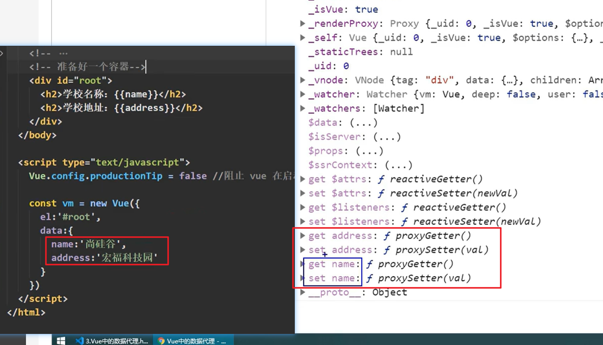Reveal the $props (...) value
This screenshot has height=345, width=603.
(x=369, y=151)
